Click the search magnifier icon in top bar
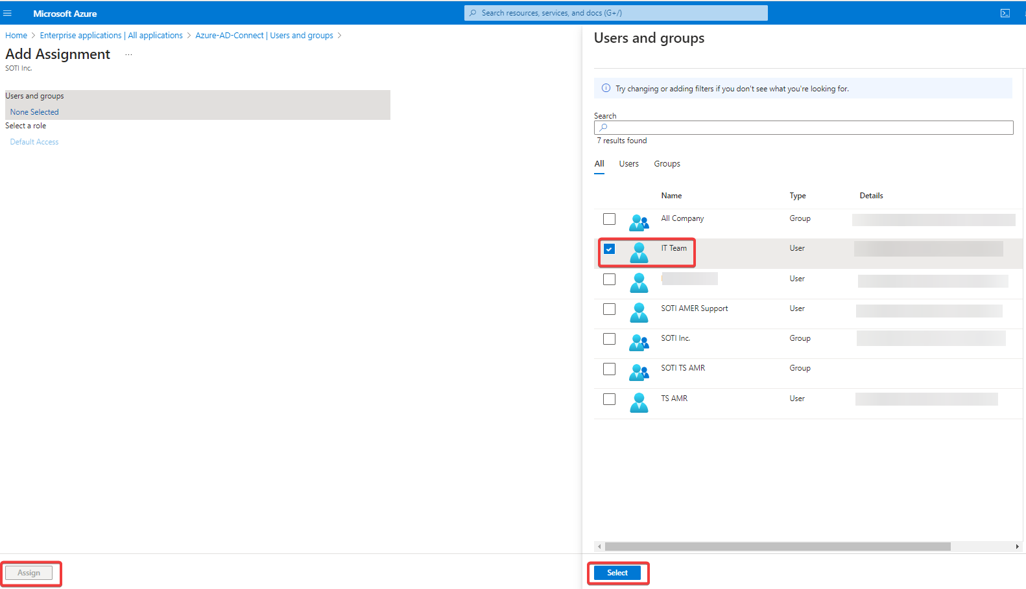 pyautogui.click(x=473, y=13)
